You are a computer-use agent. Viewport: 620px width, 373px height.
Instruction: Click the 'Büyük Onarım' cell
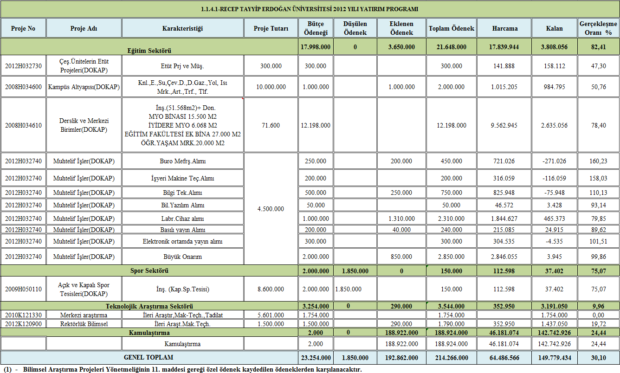pyautogui.click(x=182, y=257)
